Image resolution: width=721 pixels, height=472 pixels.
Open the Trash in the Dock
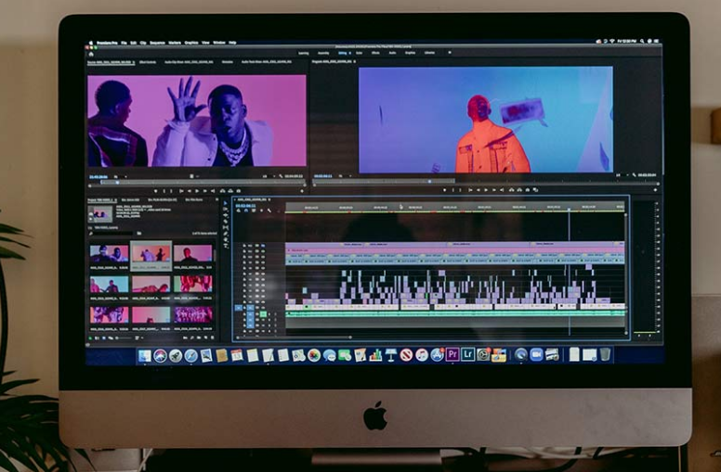point(605,354)
